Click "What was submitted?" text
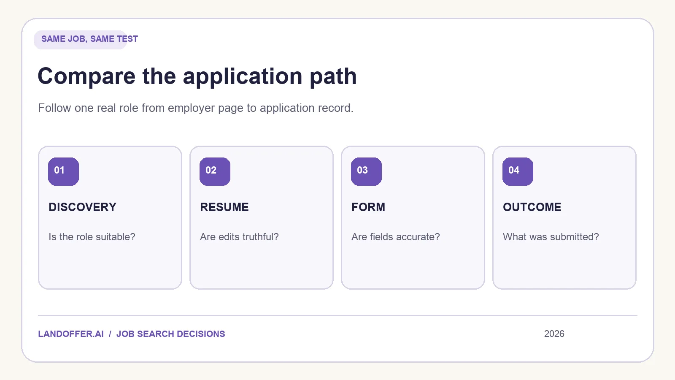 pos(551,237)
